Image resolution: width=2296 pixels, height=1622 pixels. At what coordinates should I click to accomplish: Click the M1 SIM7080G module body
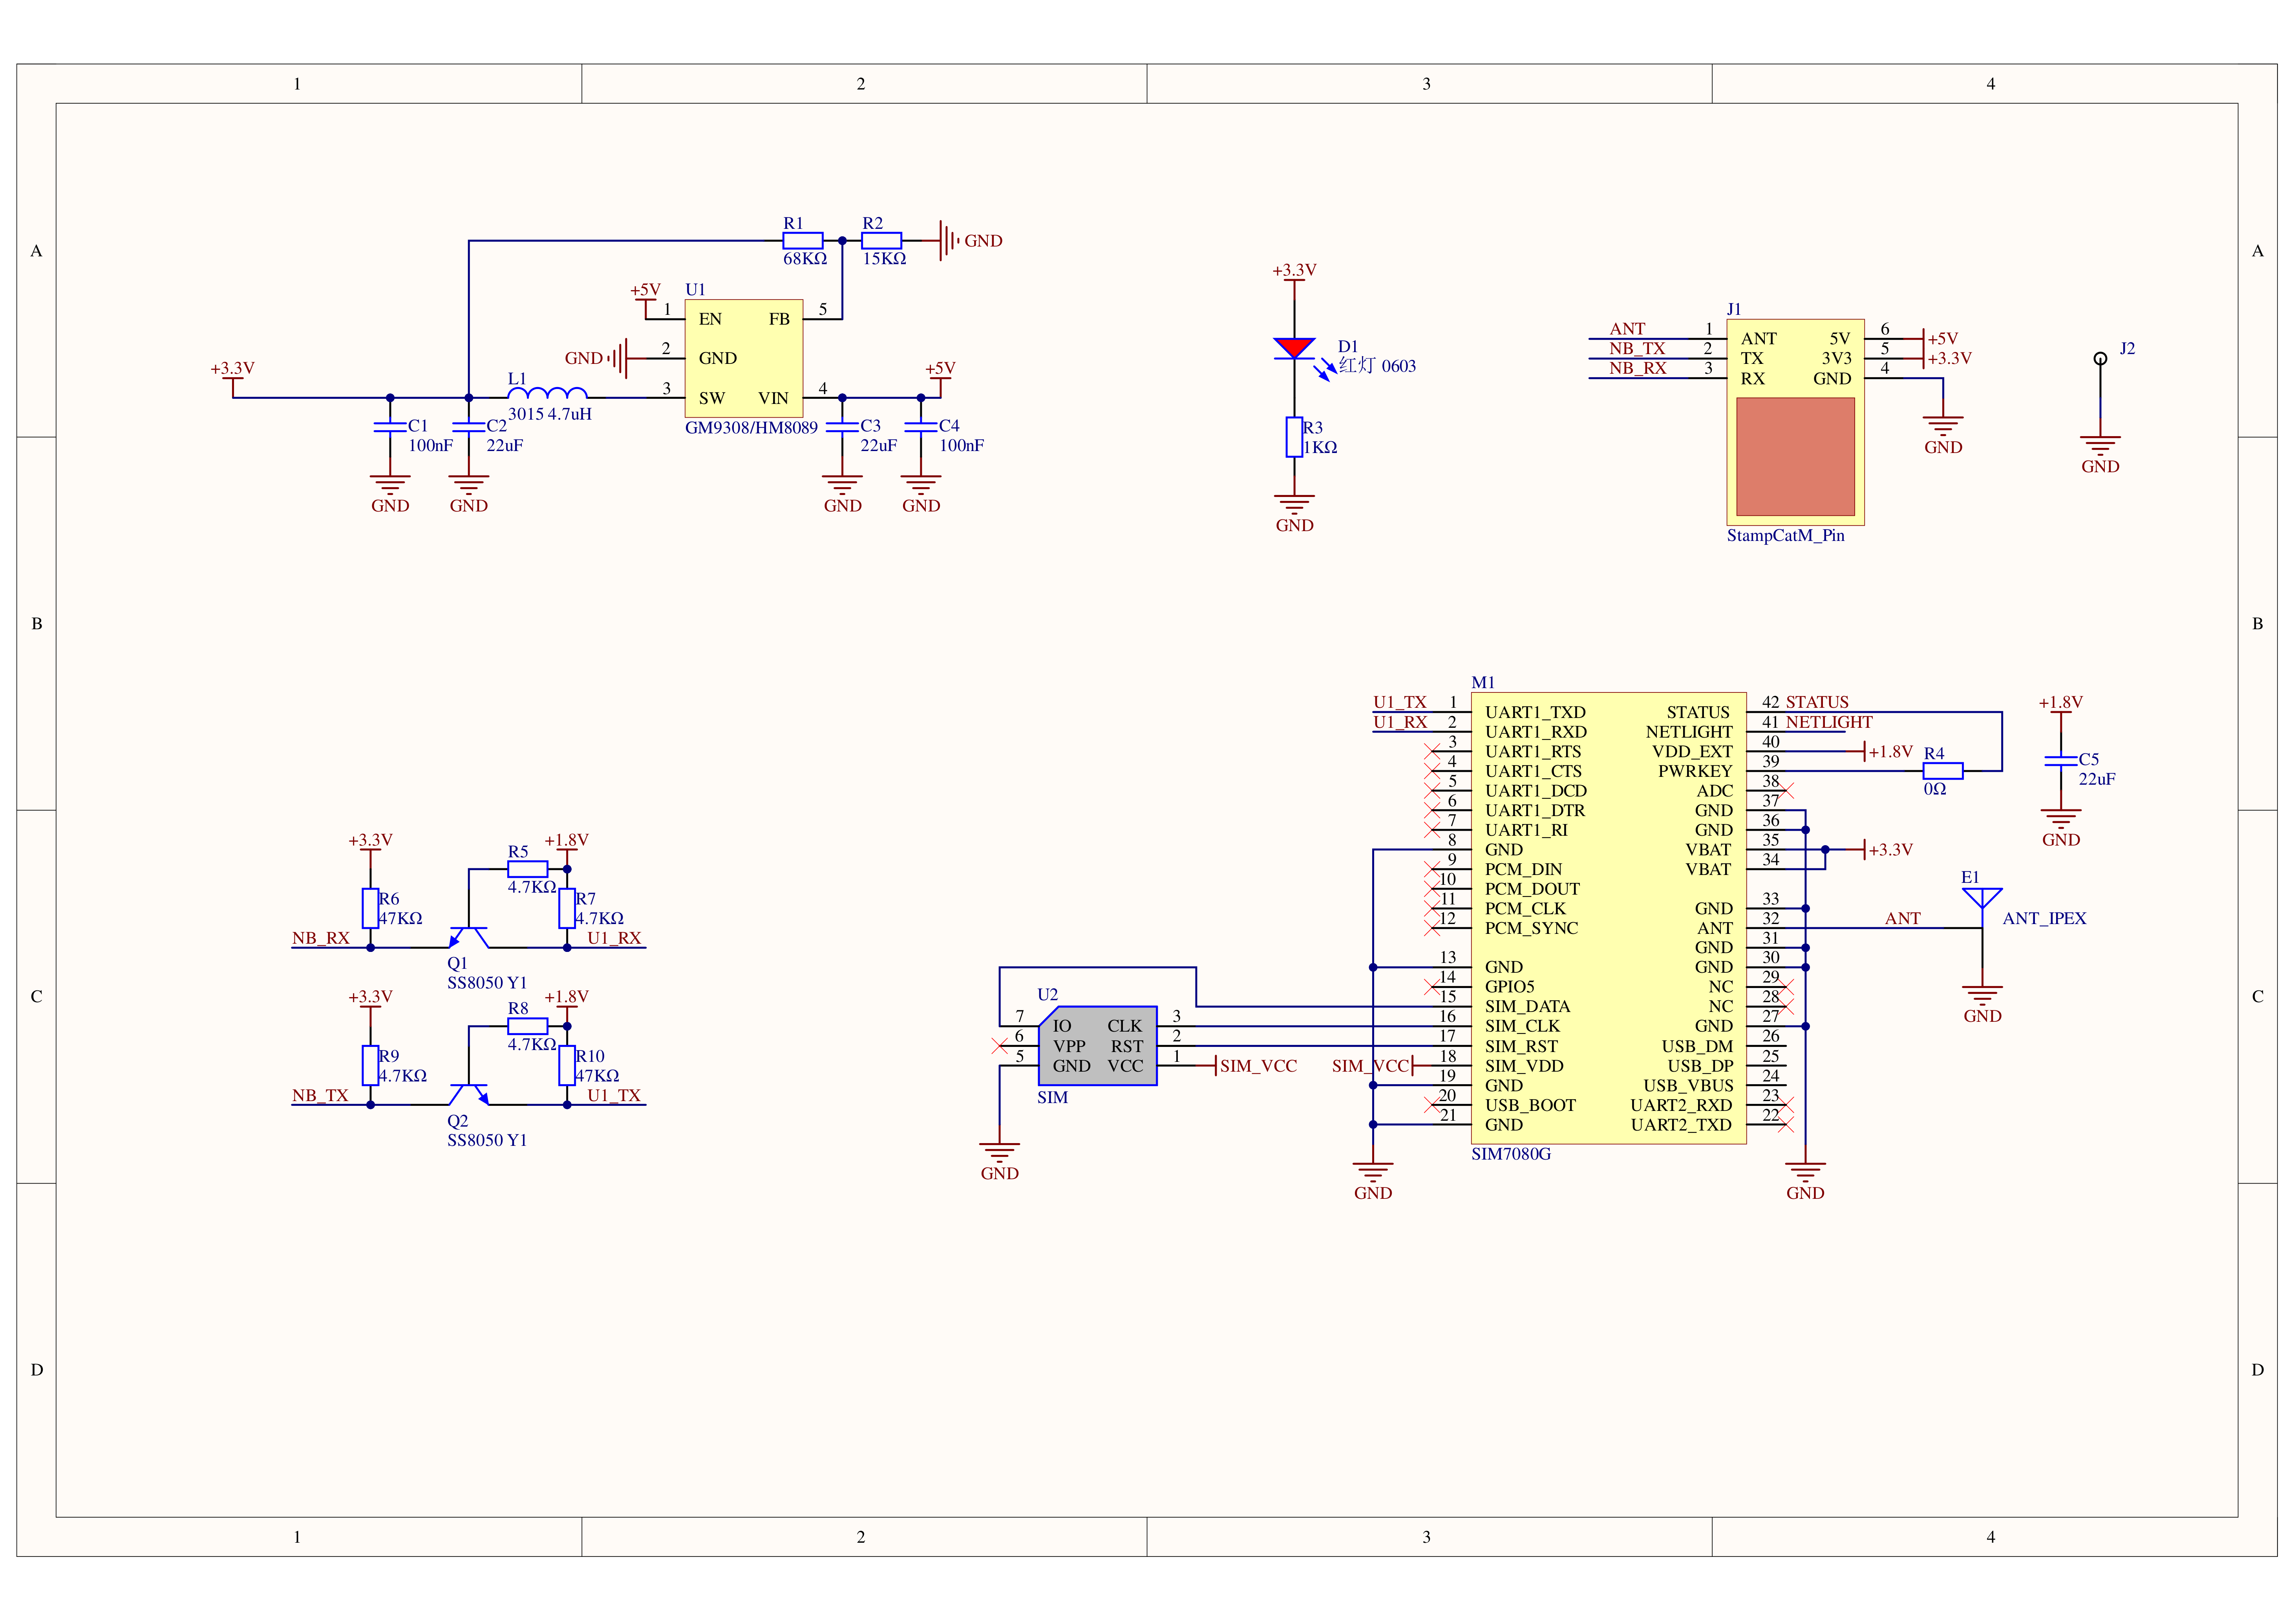1608,918
